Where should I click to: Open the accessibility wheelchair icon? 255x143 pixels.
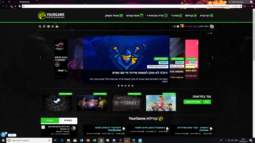pos(3,134)
